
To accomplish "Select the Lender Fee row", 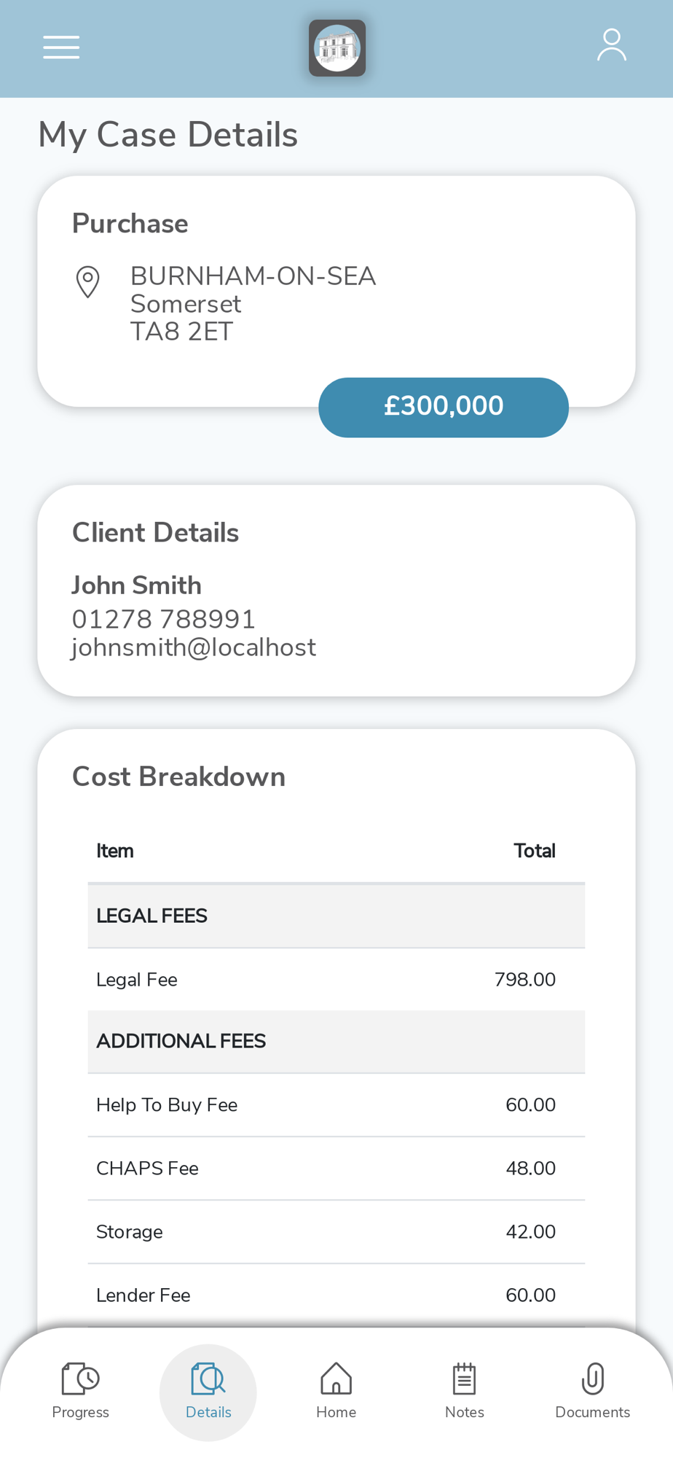I will (336, 1295).
